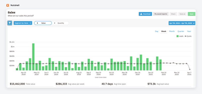The image size is (202, 94).
Task: Open the funnel filter icon button
Action: click(x=10, y=23)
